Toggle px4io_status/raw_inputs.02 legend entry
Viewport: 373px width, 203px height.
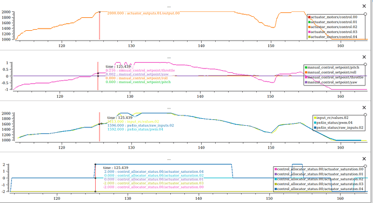(338, 127)
